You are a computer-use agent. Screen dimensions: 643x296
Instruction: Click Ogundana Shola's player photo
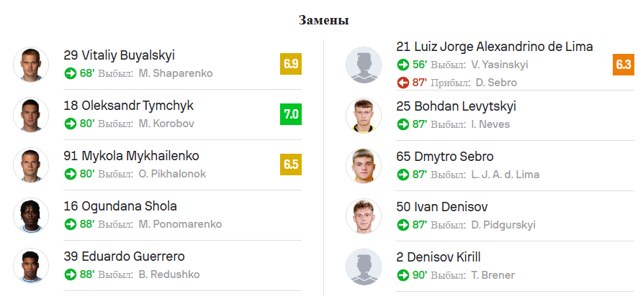31,216
